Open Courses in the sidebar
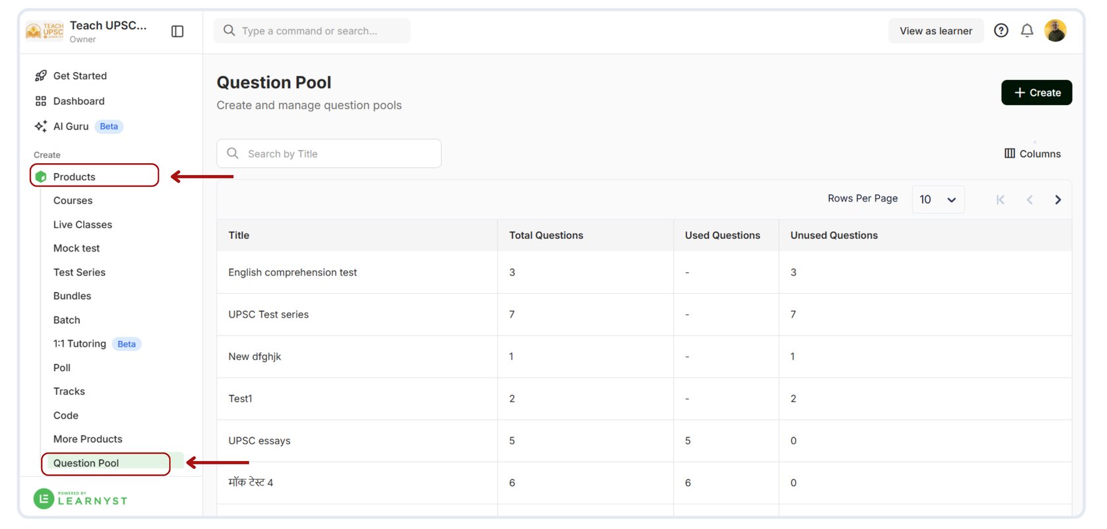Image resolution: width=1107 pixels, height=529 pixels. [73, 201]
